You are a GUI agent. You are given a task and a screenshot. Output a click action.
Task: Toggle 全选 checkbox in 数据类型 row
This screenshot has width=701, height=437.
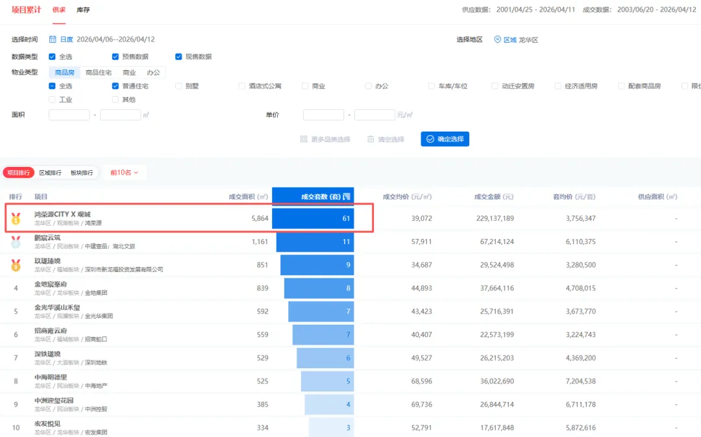coord(53,56)
